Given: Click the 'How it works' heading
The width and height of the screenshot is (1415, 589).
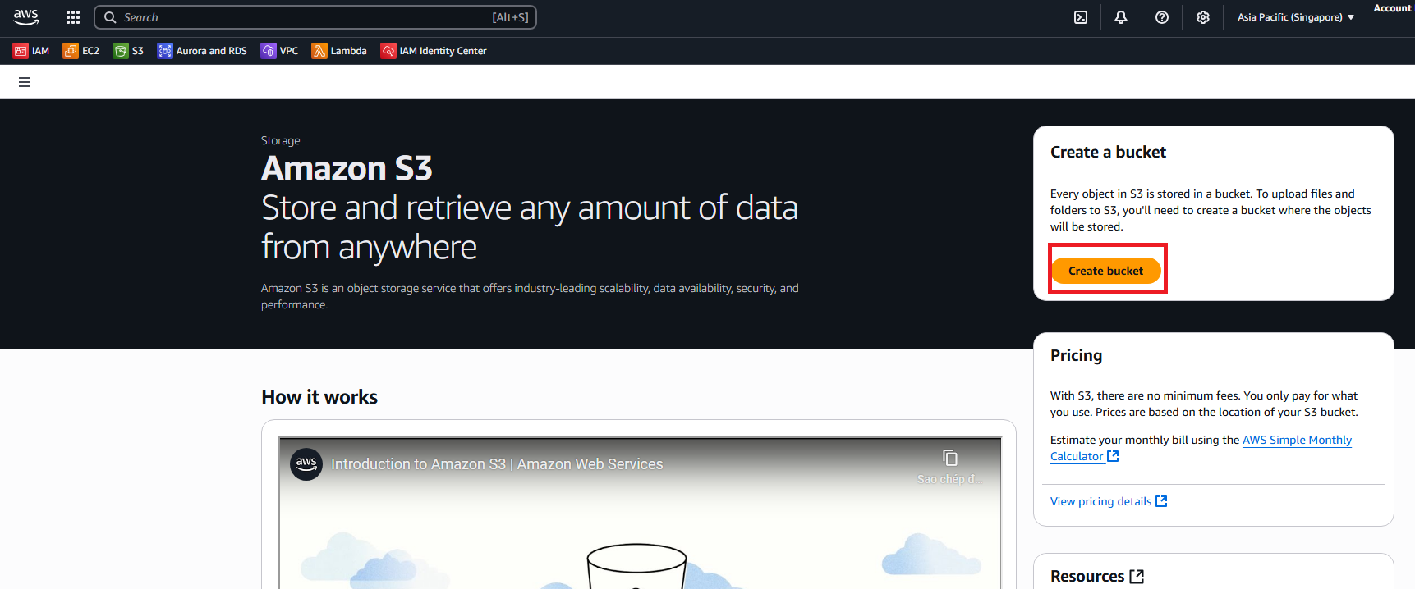Looking at the screenshot, I should point(319,397).
